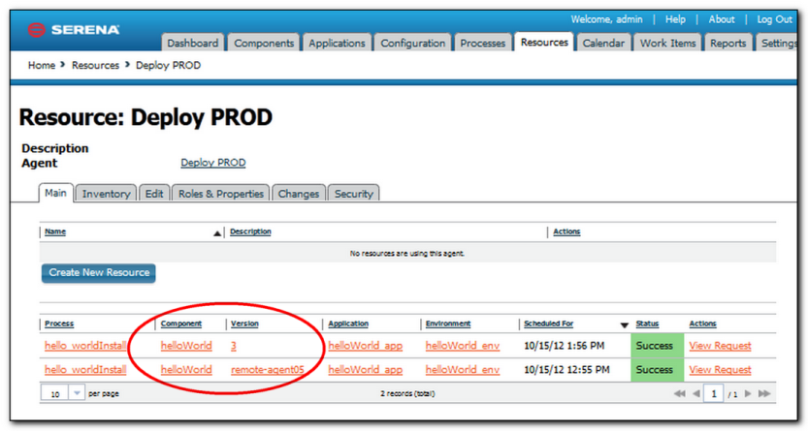The image size is (808, 431).
Task: Switch to Roles & Properties sub-tab
Action: click(221, 194)
